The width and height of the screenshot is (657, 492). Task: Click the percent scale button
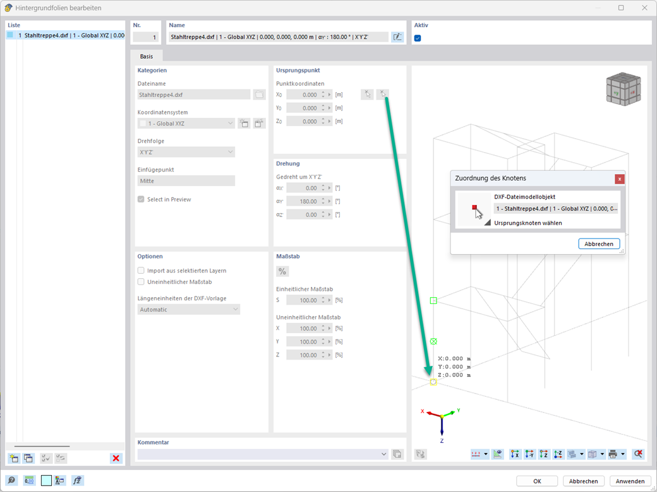tap(282, 271)
